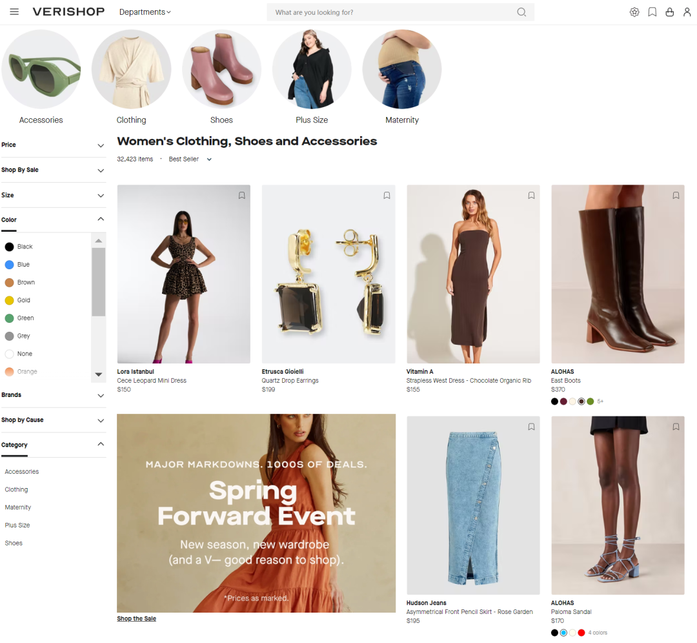Image resolution: width=697 pixels, height=643 pixels.
Task: Click the search magnifier icon
Action: click(x=521, y=12)
